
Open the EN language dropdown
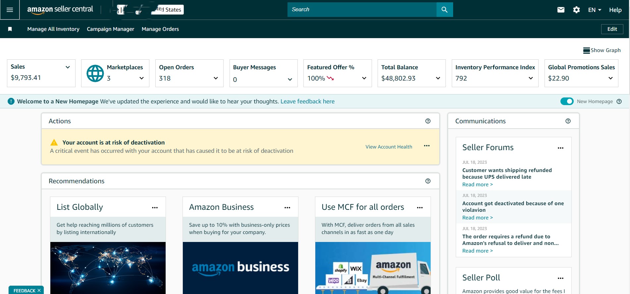595,10
